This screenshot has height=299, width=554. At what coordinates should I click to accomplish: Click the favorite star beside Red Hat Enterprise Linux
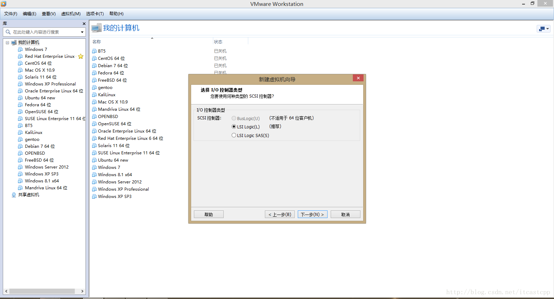[81, 56]
